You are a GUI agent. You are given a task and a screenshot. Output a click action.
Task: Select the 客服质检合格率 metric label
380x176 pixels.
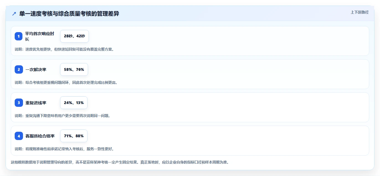click(x=40, y=136)
